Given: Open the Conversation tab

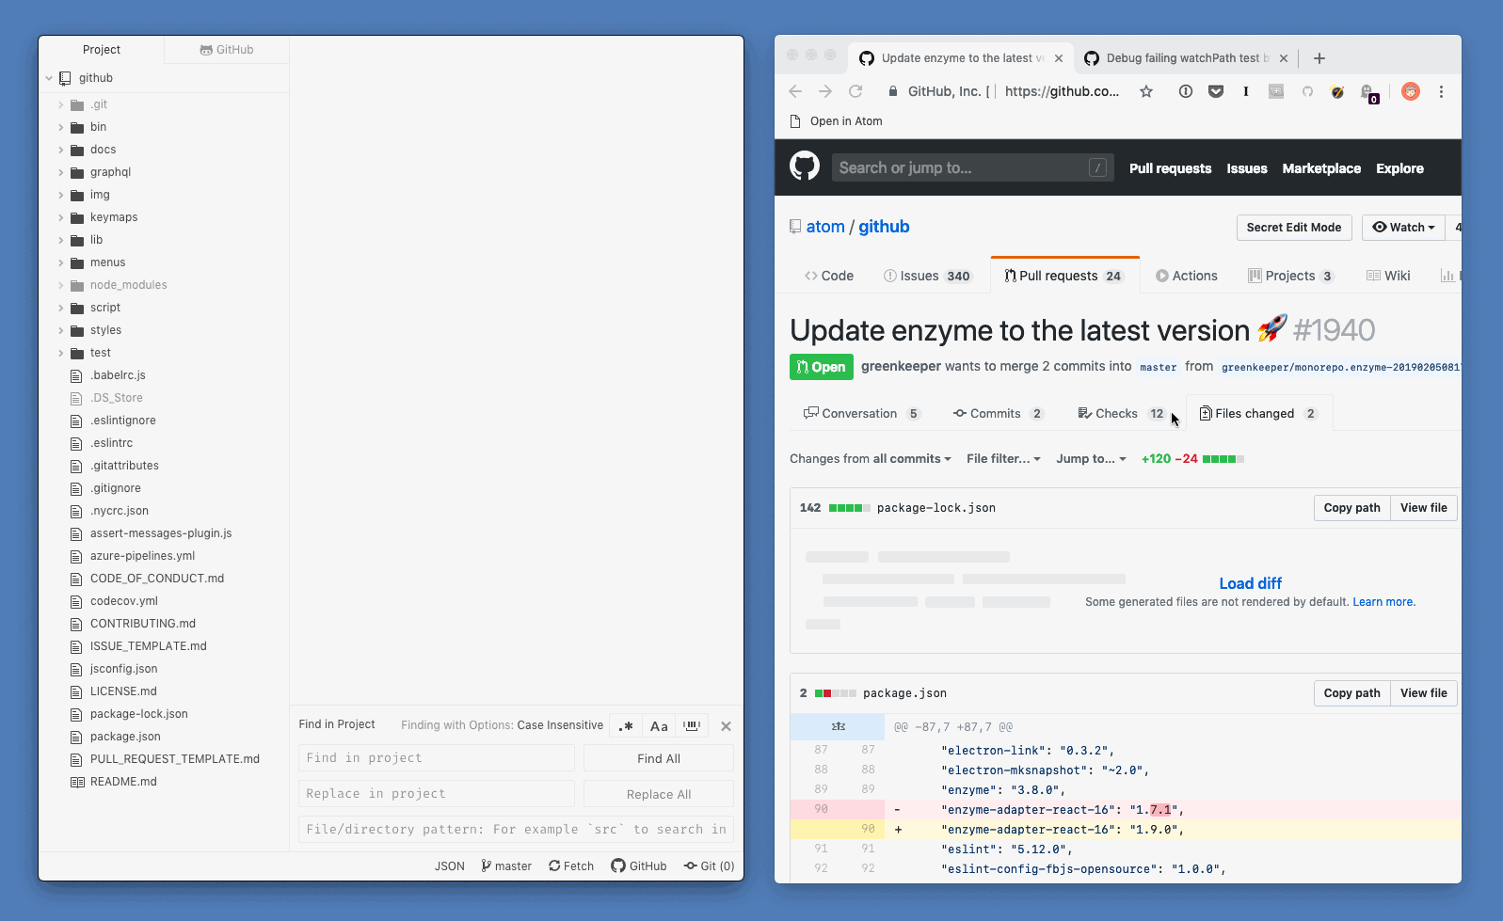Looking at the screenshot, I should point(861,414).
